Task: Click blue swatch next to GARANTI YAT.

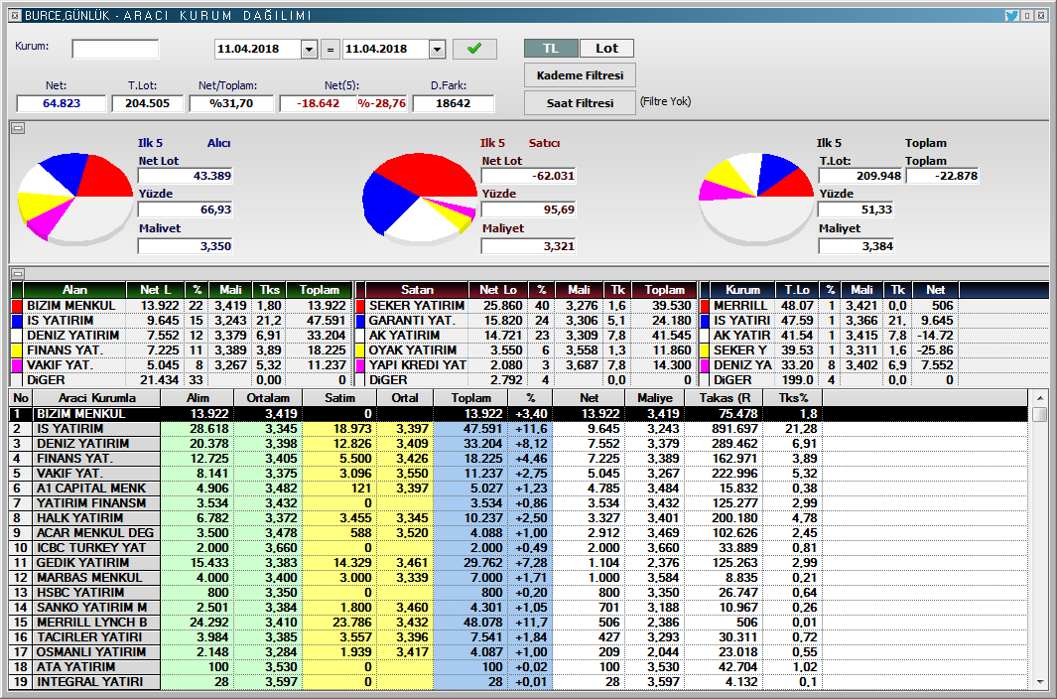Action: [x=359, y=321]
